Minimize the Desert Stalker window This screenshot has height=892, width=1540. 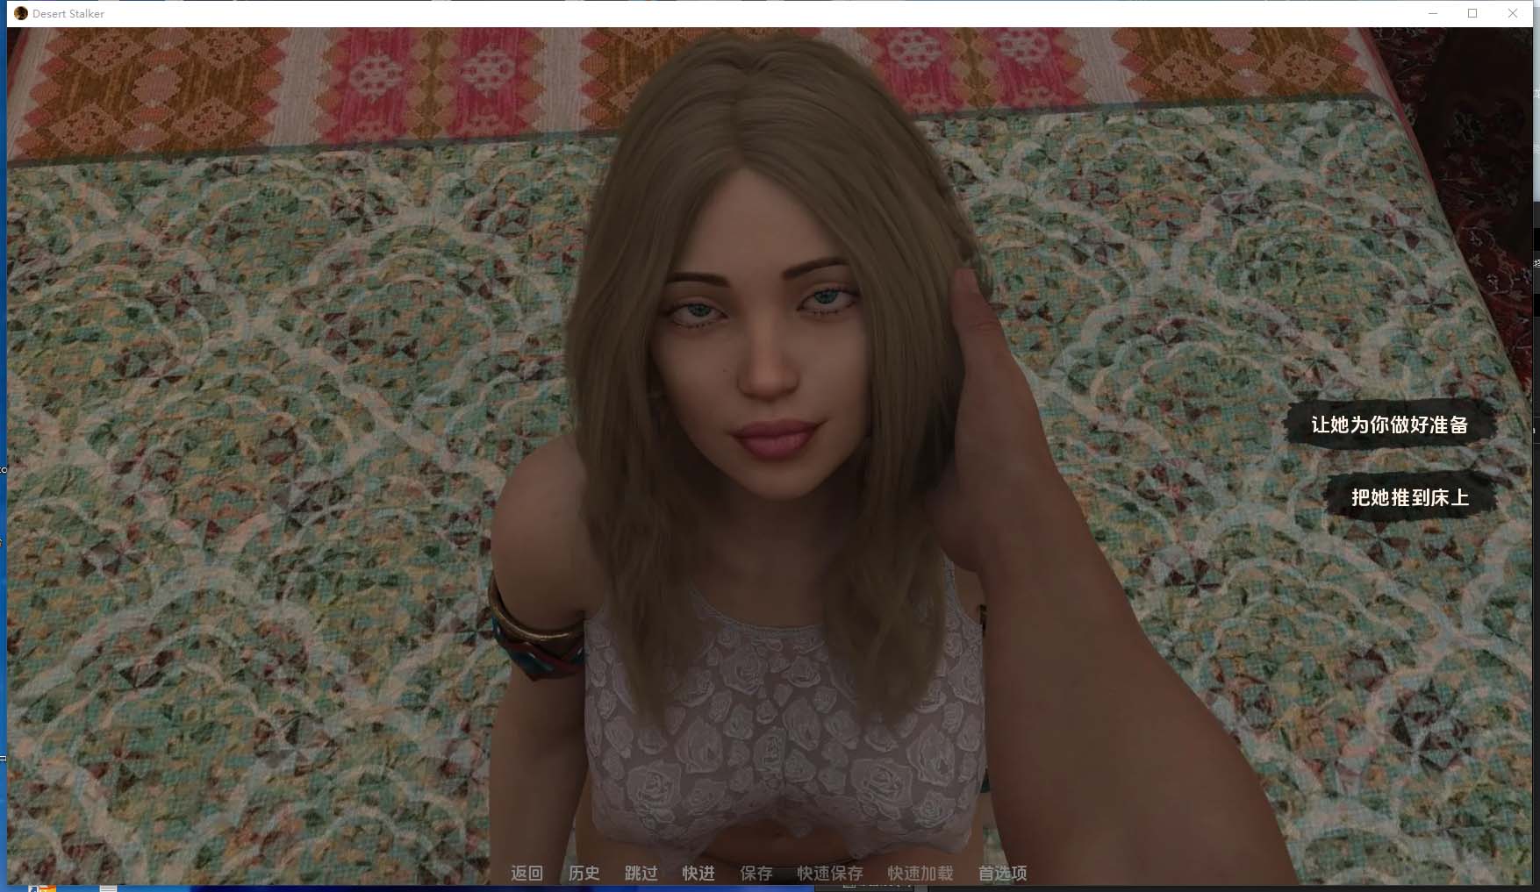click(1432, 13)
